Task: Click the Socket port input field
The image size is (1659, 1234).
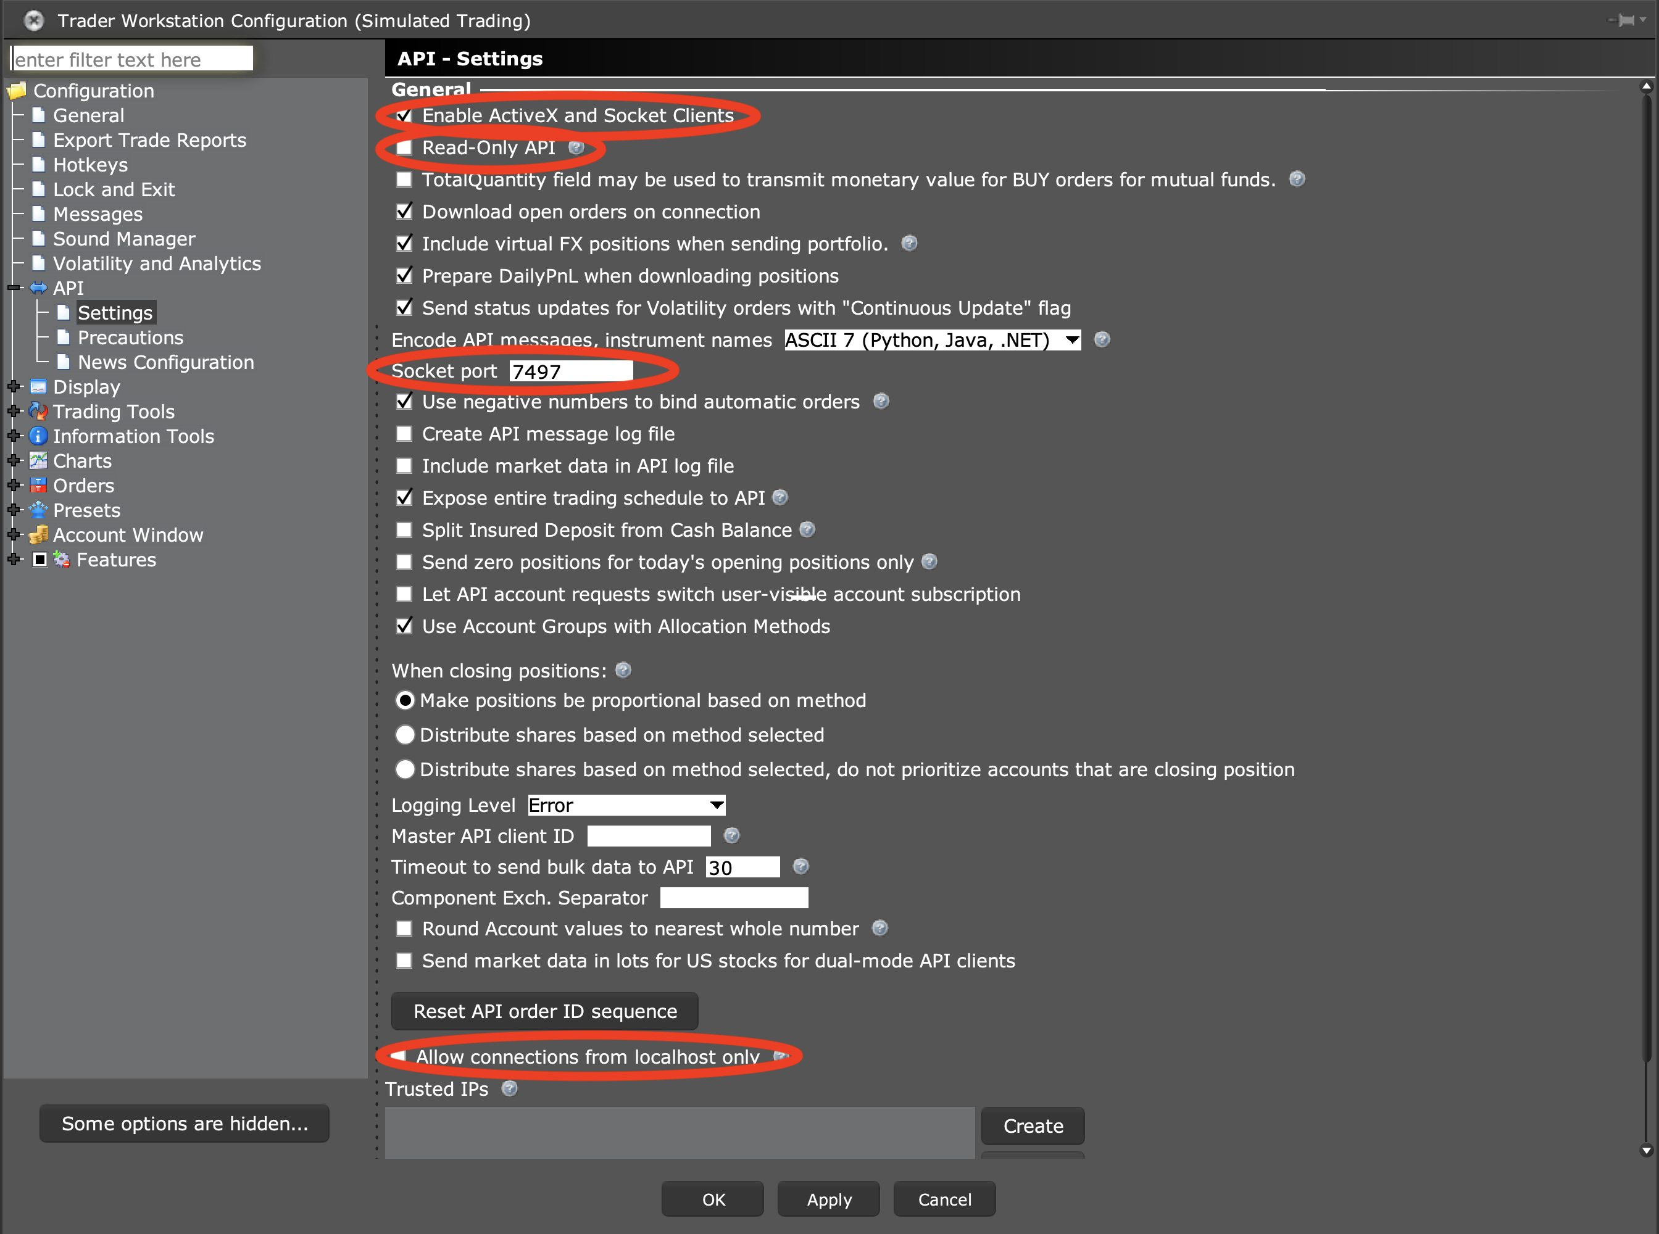Action: tap(570, 372)
